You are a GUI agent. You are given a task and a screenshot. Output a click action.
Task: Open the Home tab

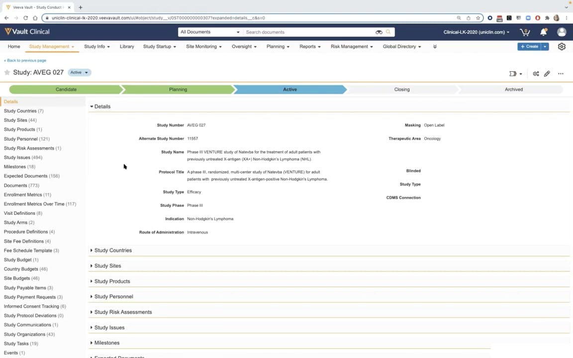click(x=14, y=47)
